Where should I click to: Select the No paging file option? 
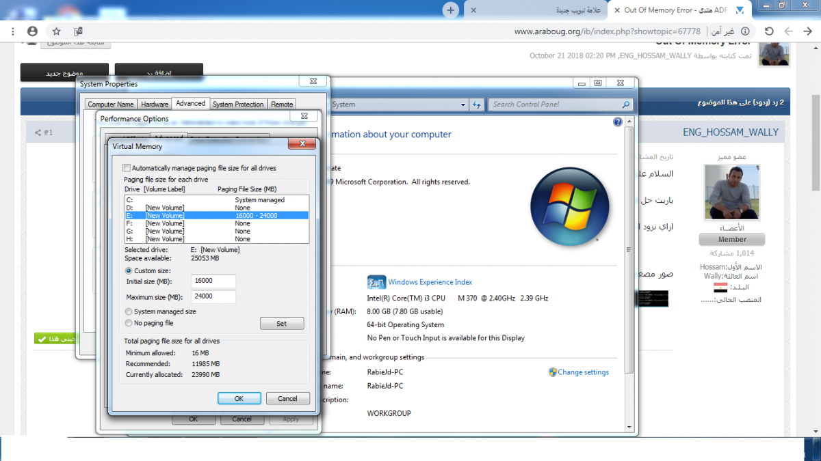(x=129, y=323)
